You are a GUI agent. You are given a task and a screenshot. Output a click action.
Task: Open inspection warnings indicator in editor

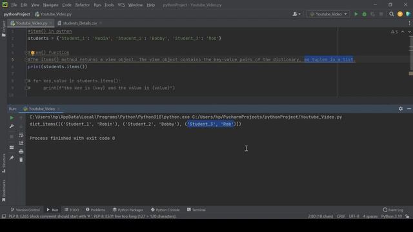[x=394, y=32]
